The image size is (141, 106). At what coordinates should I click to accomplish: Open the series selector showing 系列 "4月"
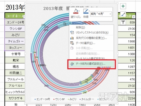coord(101,14)
